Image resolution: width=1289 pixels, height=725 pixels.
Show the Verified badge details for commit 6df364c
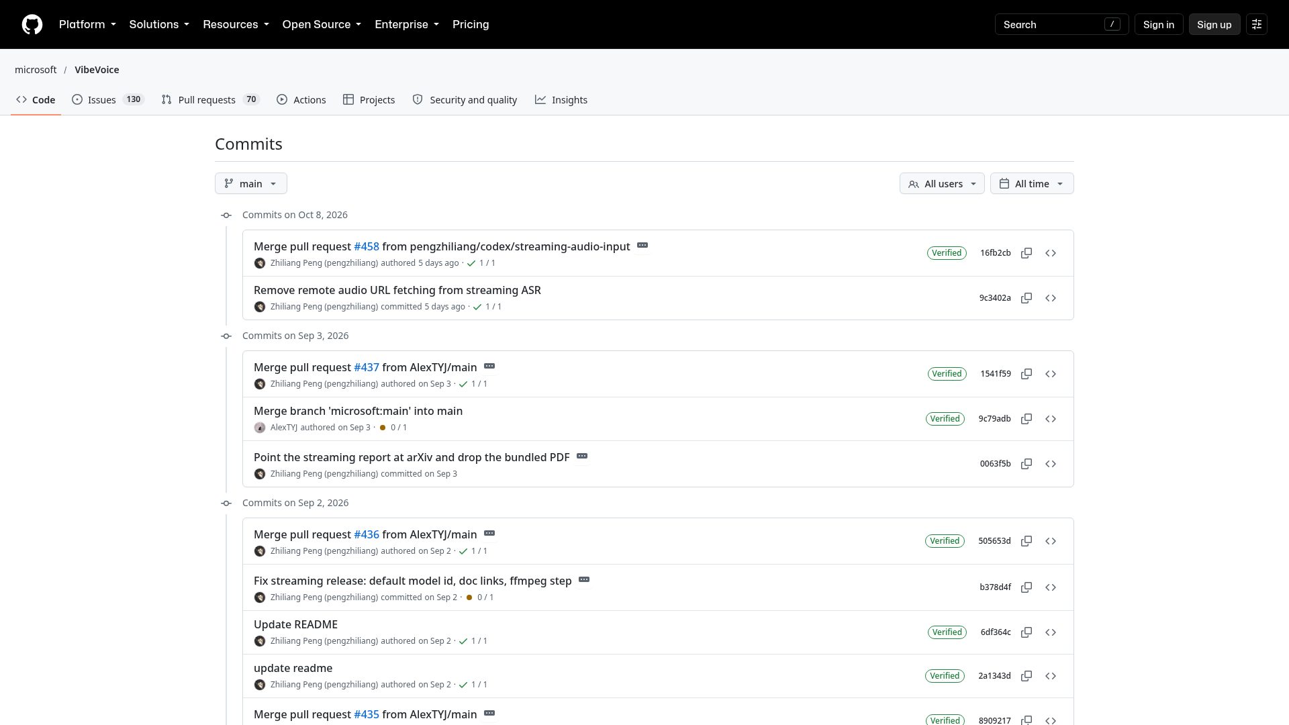click(947, 632)
